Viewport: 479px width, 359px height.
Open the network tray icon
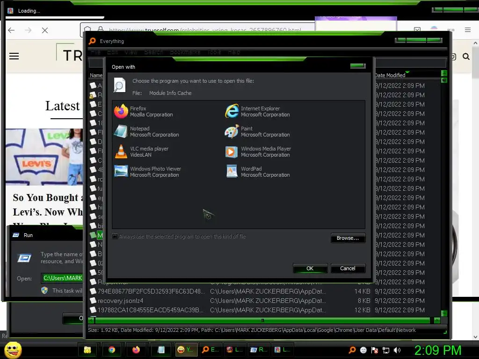click(x=386, y=350)
